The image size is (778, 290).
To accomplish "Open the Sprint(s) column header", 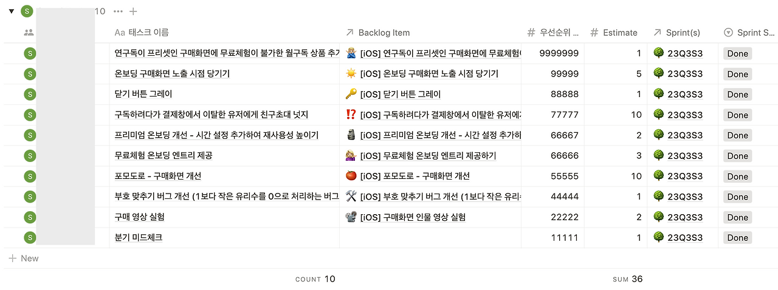I will 676,33.
